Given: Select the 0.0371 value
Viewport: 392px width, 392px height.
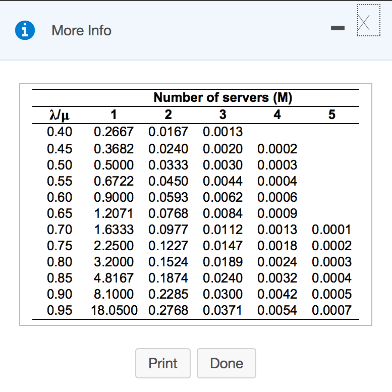Looking at the screenshot, I should (x=222, y=310).
